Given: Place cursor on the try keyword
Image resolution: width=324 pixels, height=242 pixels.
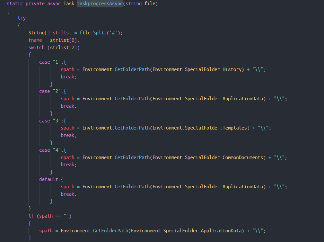Looking at the screenshot, I should coord(22,18).
